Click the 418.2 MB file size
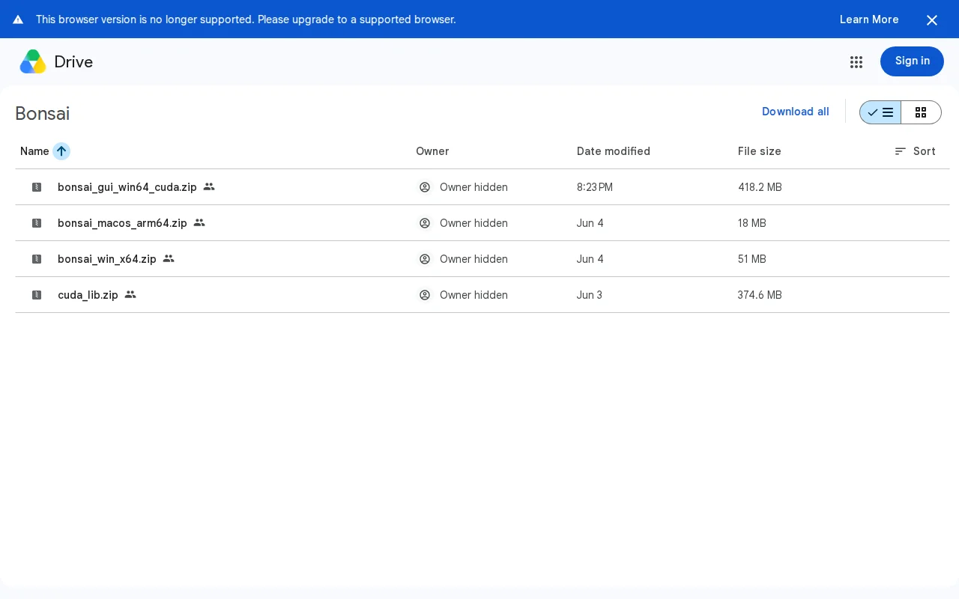Screen dimensions: 959x599 (760, 187)
